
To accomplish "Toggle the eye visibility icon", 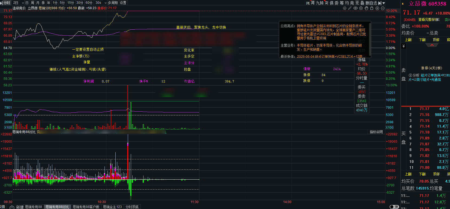I will coord(356,8).
